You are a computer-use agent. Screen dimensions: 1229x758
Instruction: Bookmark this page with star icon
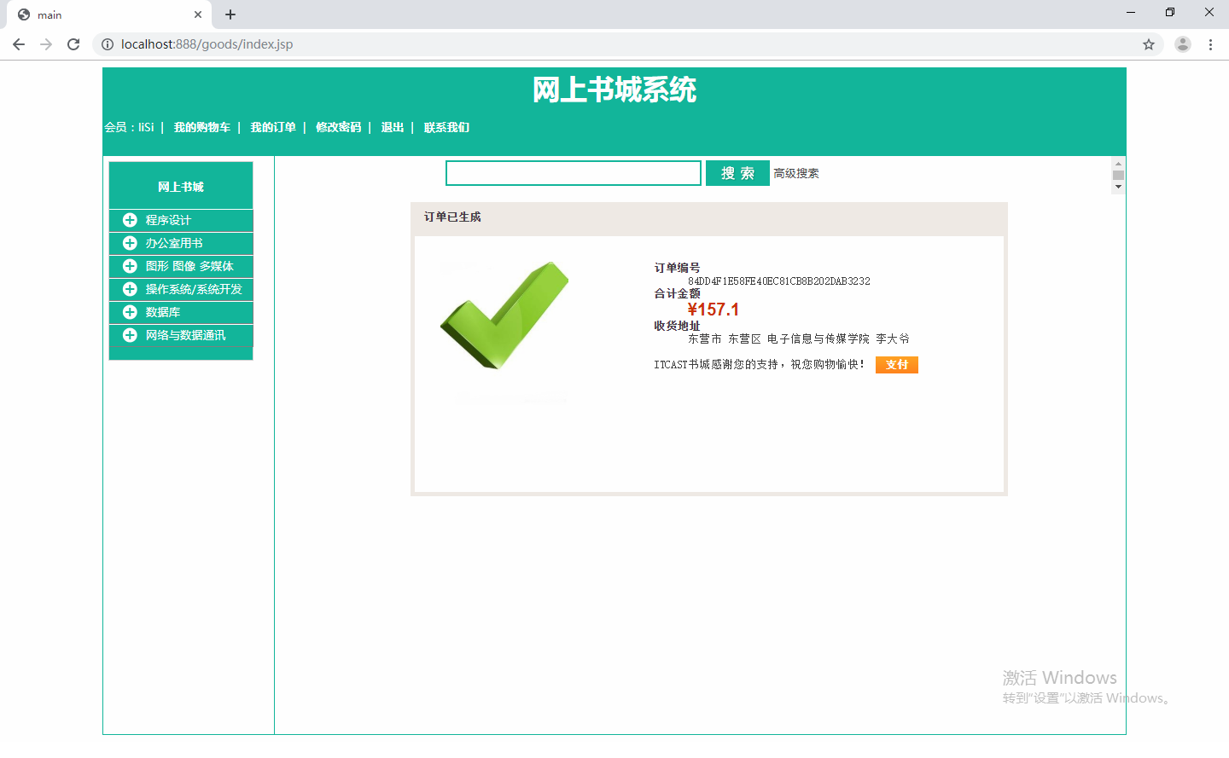tap(1149, 44)
